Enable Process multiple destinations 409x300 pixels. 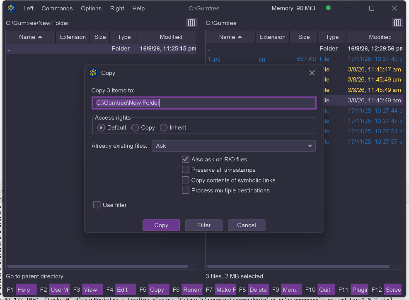[186, 190]
